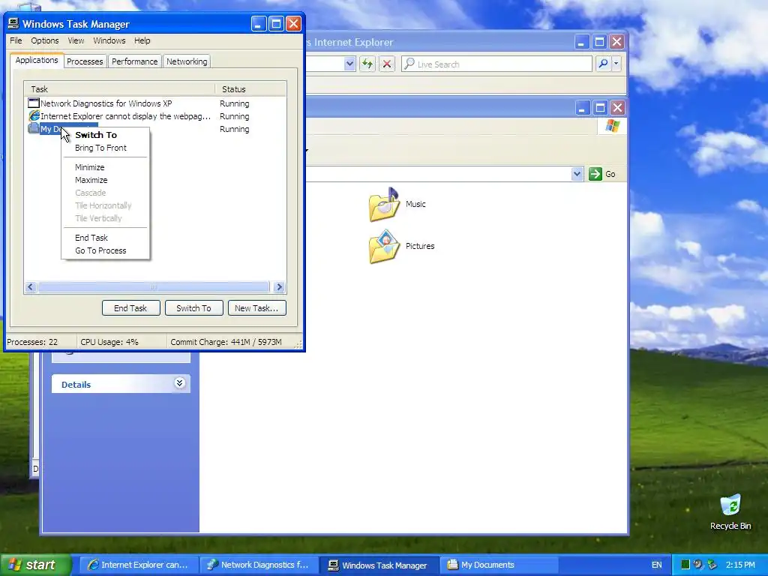
Task: Switch to Internet Explorer taskbar button
Action: coord(138,565)
